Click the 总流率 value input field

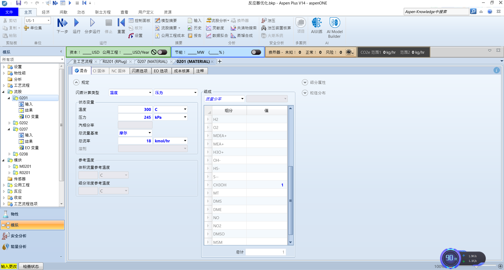[135, 141]
